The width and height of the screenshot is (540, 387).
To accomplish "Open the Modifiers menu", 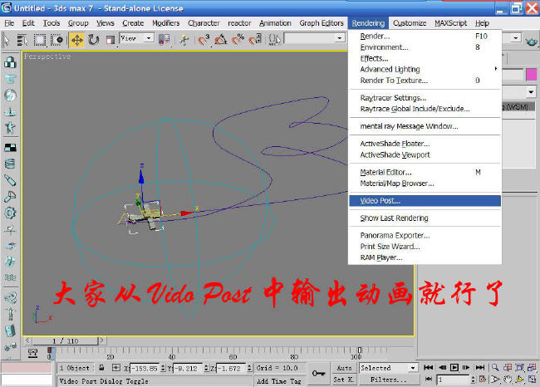I will 165,23.
